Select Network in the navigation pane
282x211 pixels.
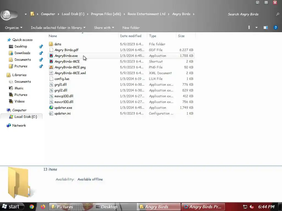[x=19, y=126]
